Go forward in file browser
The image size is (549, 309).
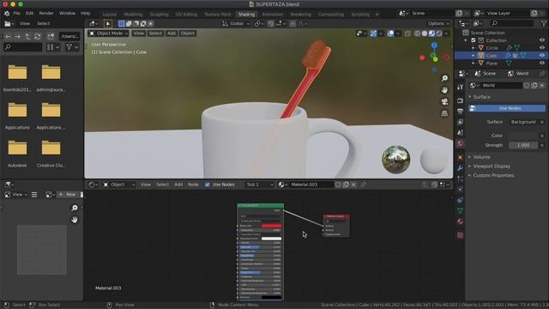(x=17, y=36)
